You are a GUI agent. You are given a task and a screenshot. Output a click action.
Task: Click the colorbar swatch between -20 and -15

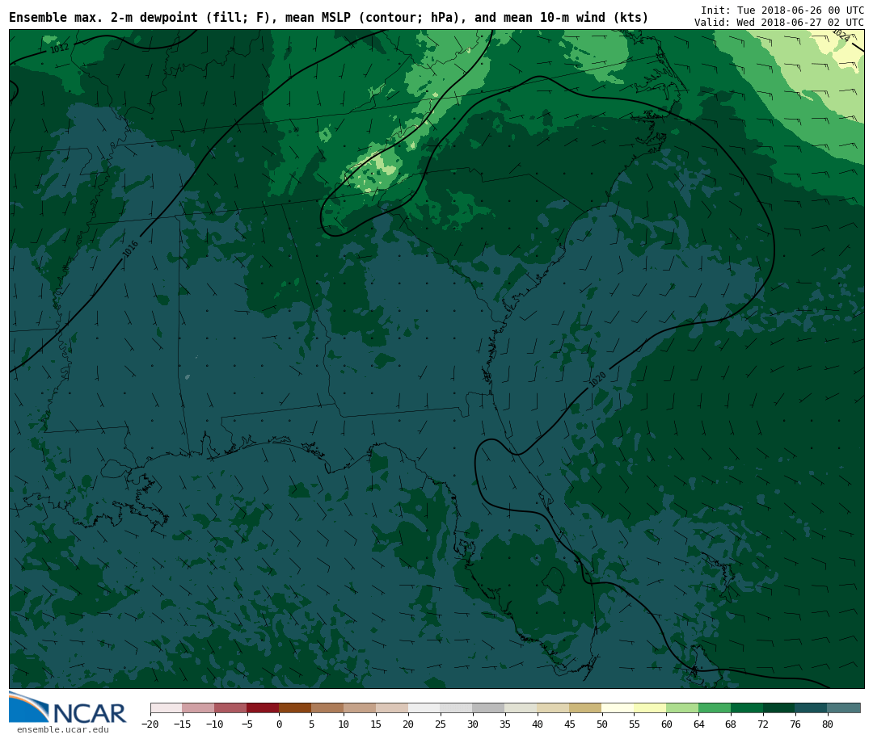coord(167,708)
